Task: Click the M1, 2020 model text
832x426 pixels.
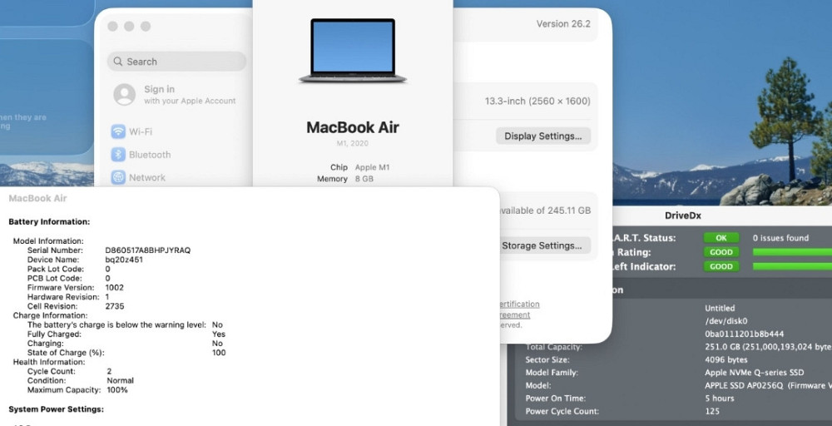Action: [352, 143]
